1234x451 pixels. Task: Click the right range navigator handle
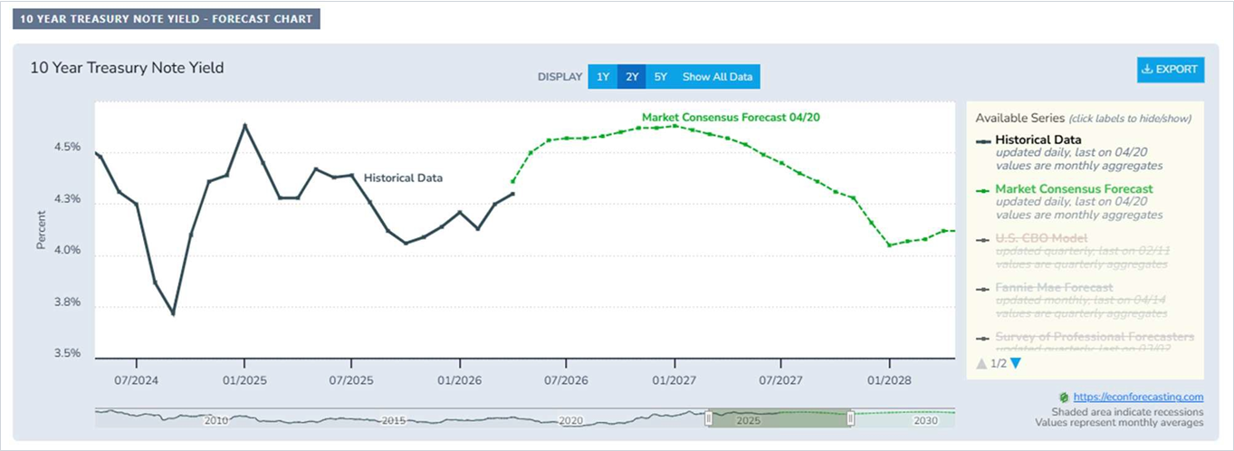[x=850, y=418]
